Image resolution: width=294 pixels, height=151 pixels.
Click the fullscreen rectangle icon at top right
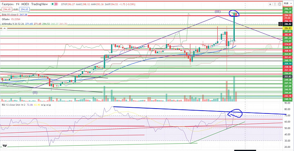(x=280, y=4)
